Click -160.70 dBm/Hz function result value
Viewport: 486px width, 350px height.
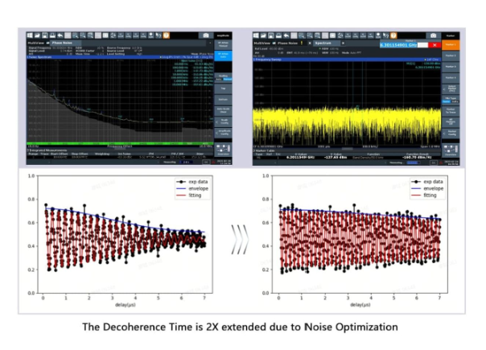[x=418, y=158]
